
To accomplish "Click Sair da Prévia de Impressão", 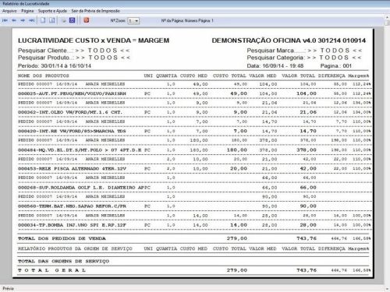I will point(96,11).
